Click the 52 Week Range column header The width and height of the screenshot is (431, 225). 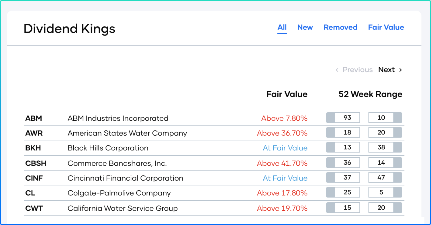pyautogui.click(x=370, y=94)
